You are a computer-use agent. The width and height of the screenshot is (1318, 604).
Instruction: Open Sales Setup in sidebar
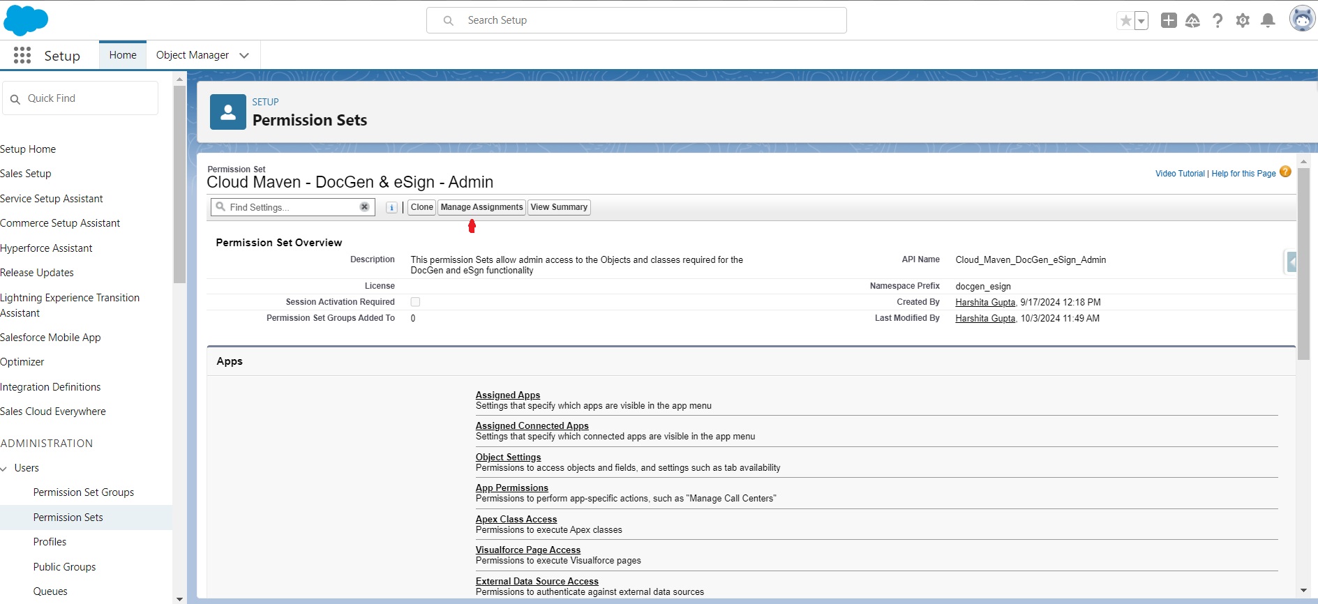click(x=26, y=174)
